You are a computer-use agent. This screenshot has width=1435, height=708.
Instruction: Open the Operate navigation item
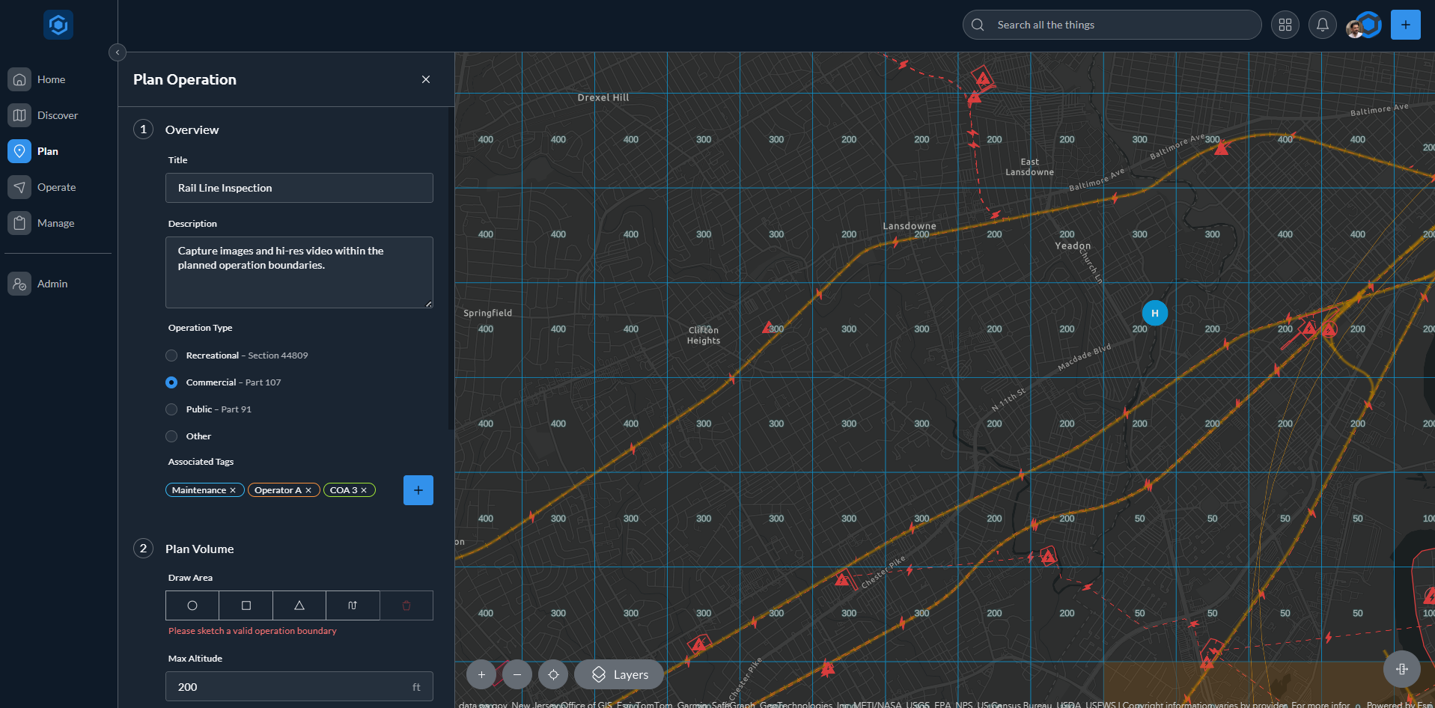(58, 187)
